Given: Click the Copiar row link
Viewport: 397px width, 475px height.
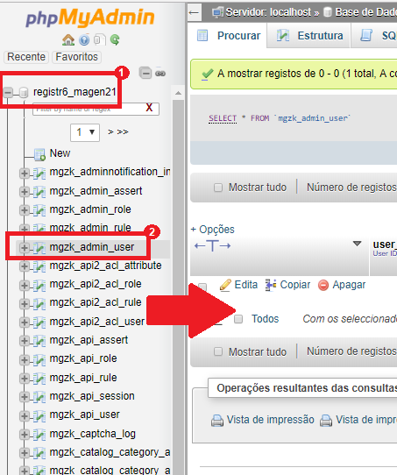Looking at the screenshot, I should [295, 285].
